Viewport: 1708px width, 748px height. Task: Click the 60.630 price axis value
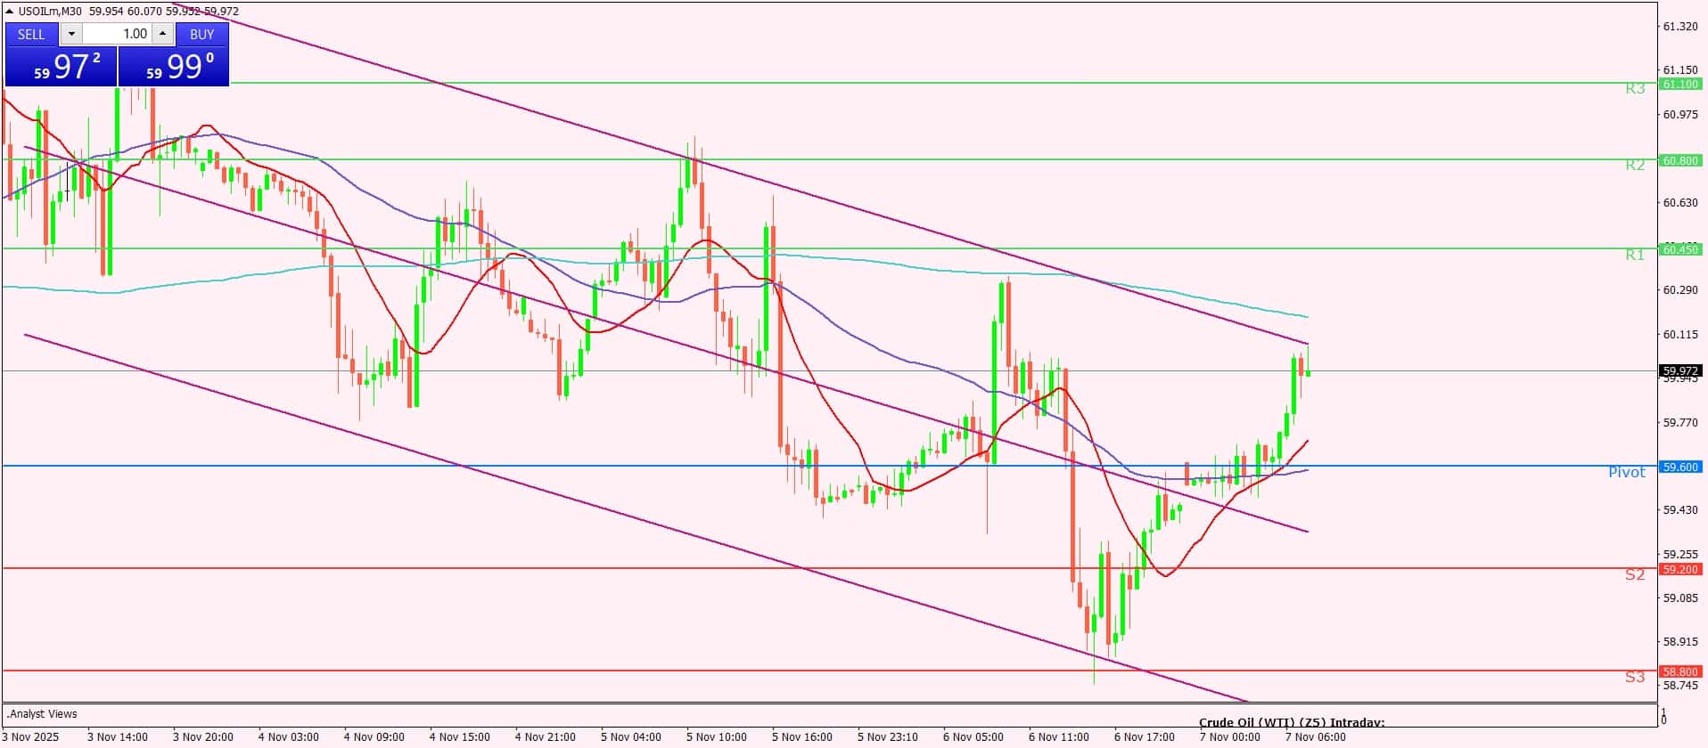tap(1680, 202)
